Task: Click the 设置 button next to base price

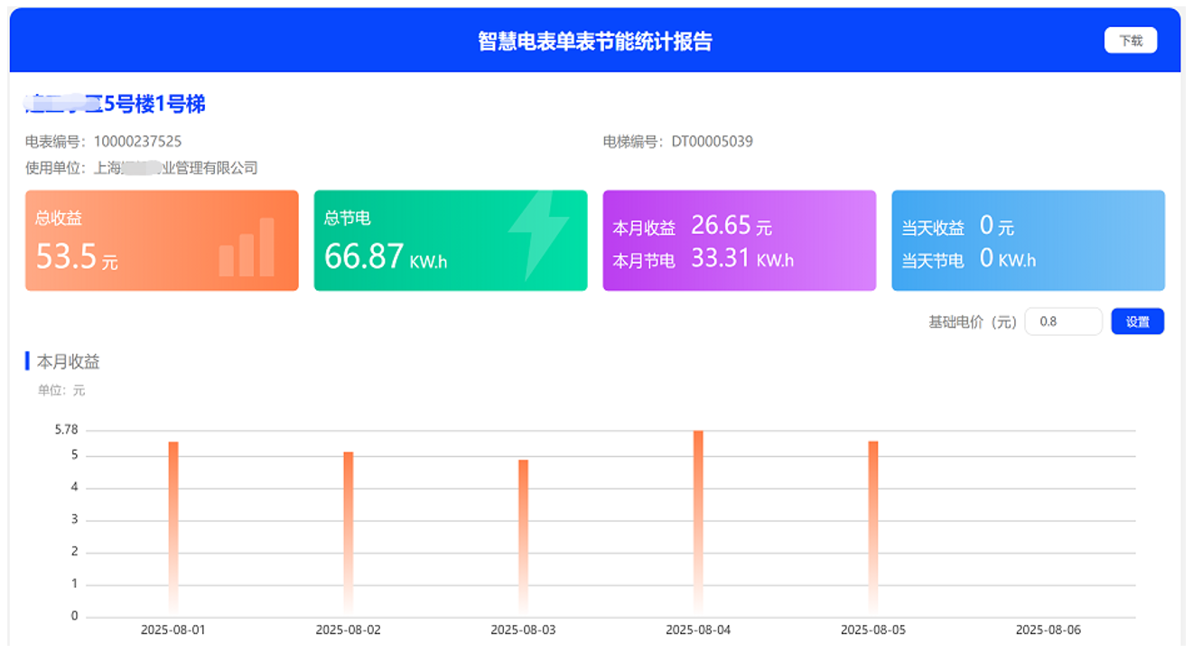Action: (x=1136, y=322)
